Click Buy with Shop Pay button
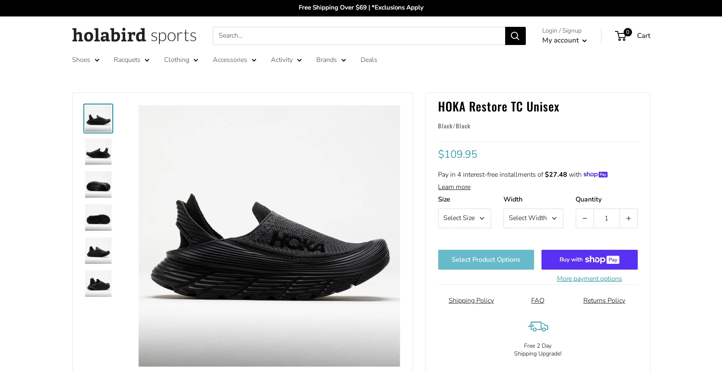This screenshot has height=372, width=722. 589,260
